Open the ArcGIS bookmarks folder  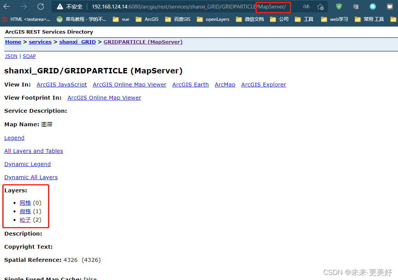click(x=147, y=19)
